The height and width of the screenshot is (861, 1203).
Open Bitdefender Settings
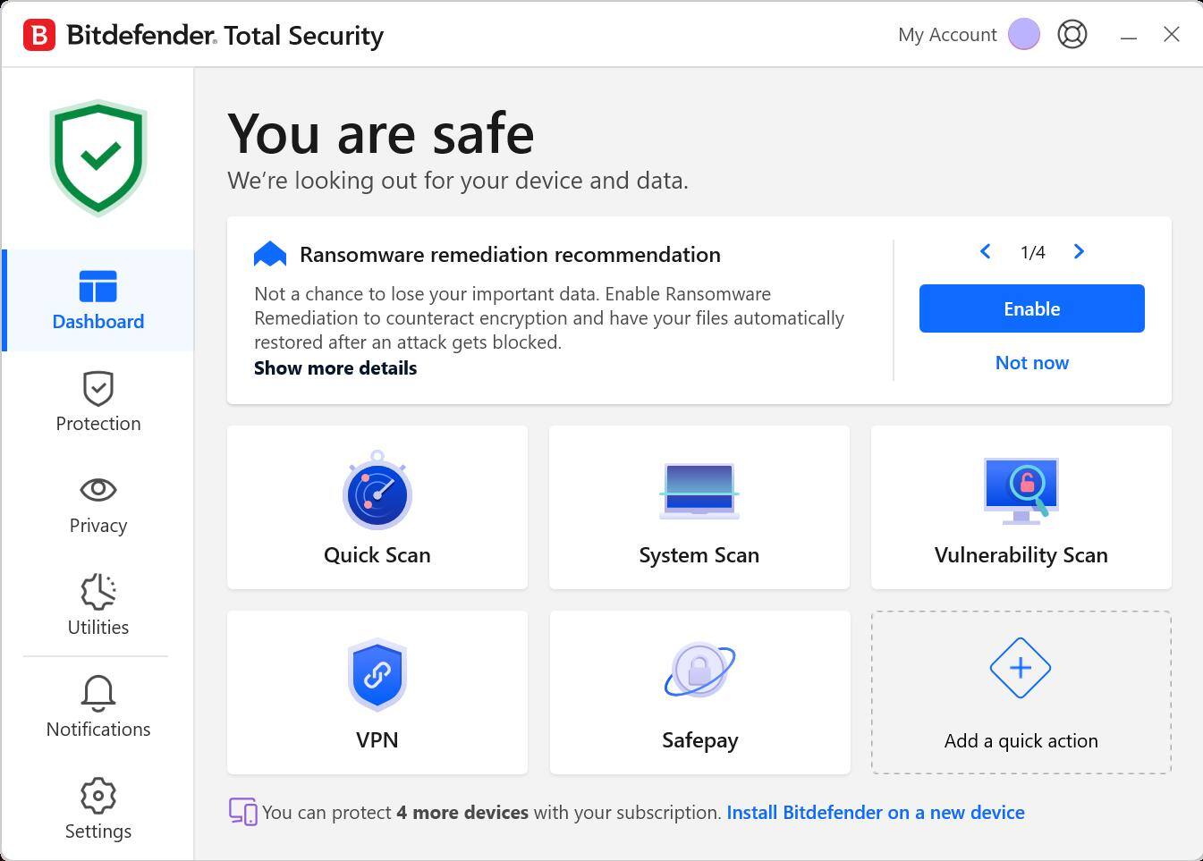pyautogui.click(x=98, y=809)
